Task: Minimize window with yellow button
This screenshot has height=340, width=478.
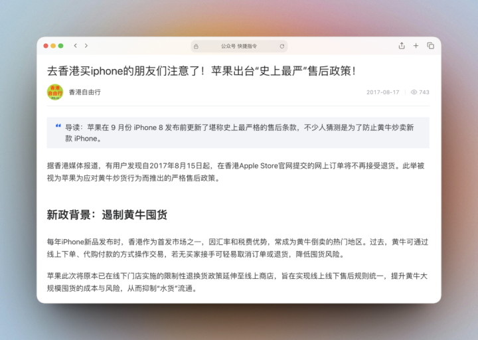Action: click(x=53, y=46)
